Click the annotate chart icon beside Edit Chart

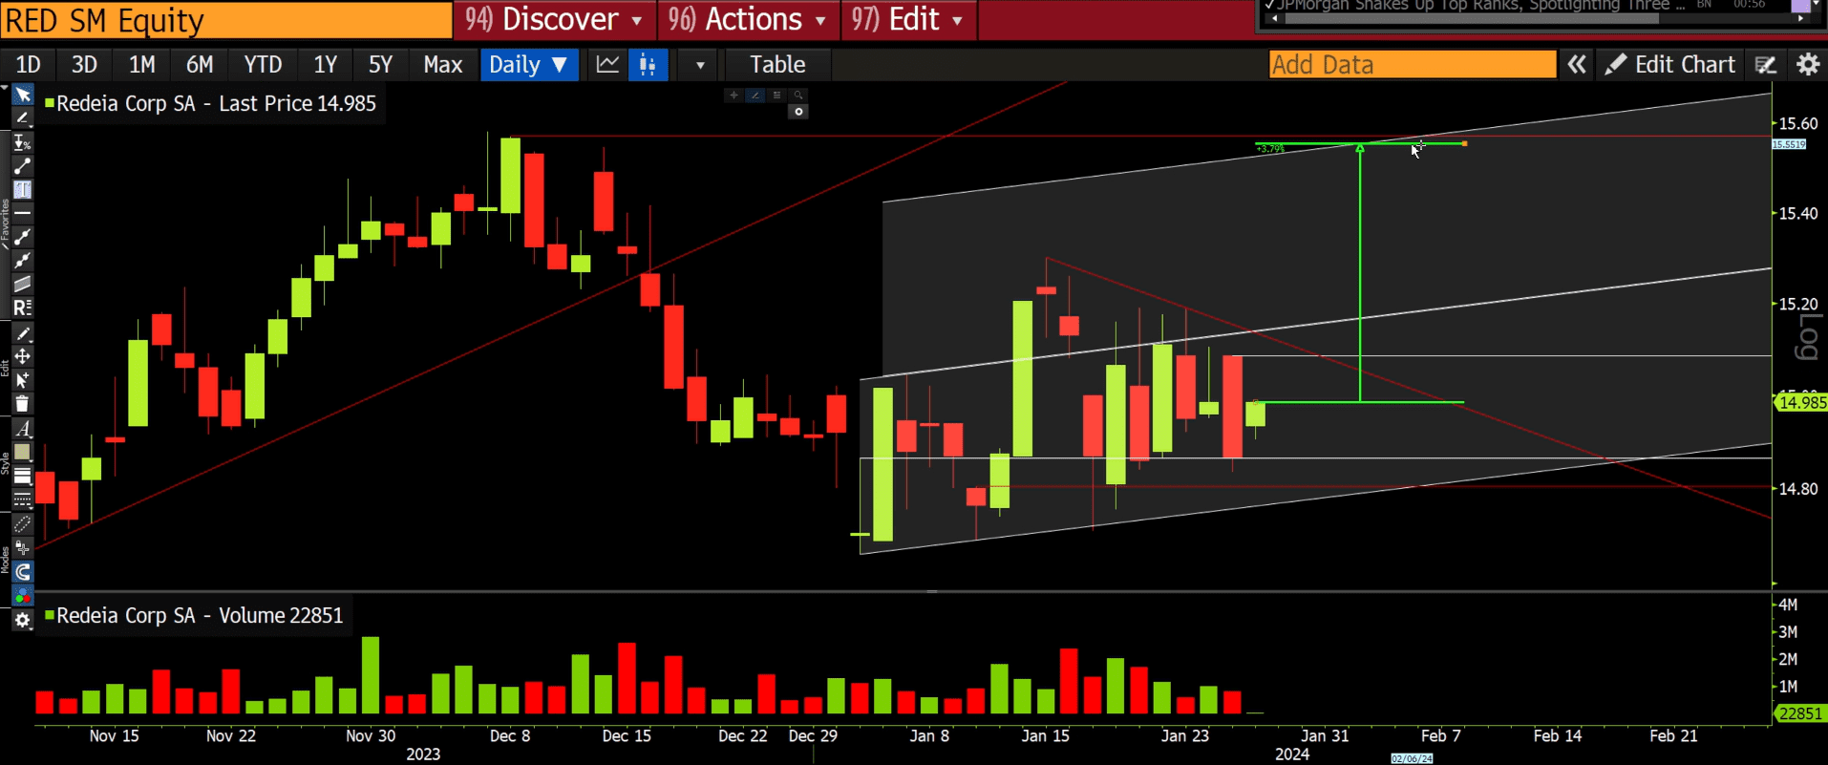(1765, 65)
